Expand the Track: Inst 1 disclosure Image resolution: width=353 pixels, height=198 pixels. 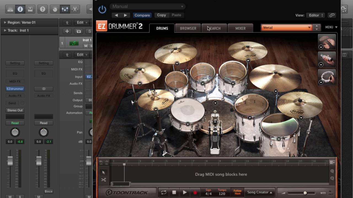pos(5,30)
